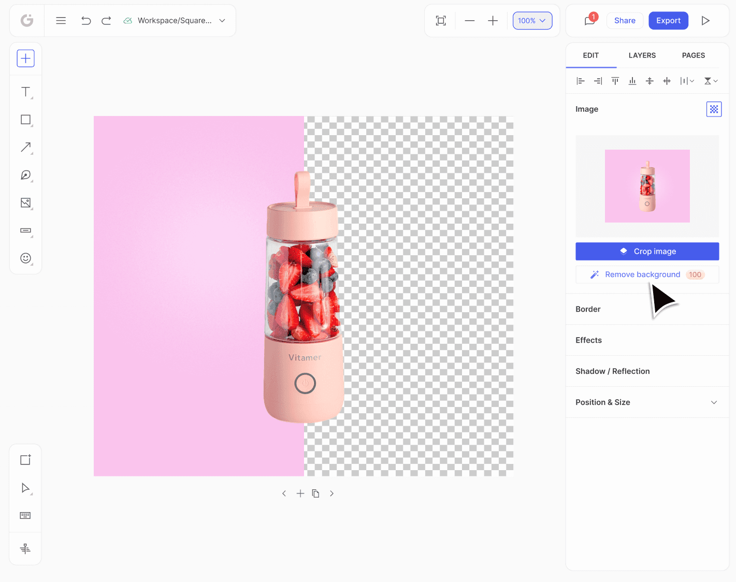Toggle the transparent background pattern icon
This screenshot has height=582, width=736.
714,109
